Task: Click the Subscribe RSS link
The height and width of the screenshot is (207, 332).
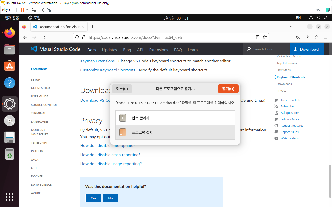Action: (x=287, y=106)
